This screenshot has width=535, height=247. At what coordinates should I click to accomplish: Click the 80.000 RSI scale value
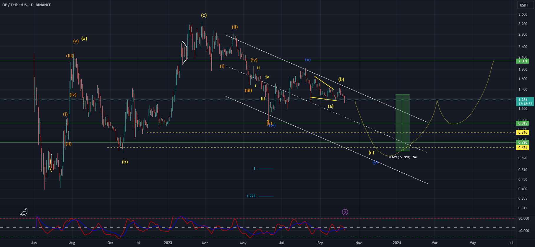(524, 218)
